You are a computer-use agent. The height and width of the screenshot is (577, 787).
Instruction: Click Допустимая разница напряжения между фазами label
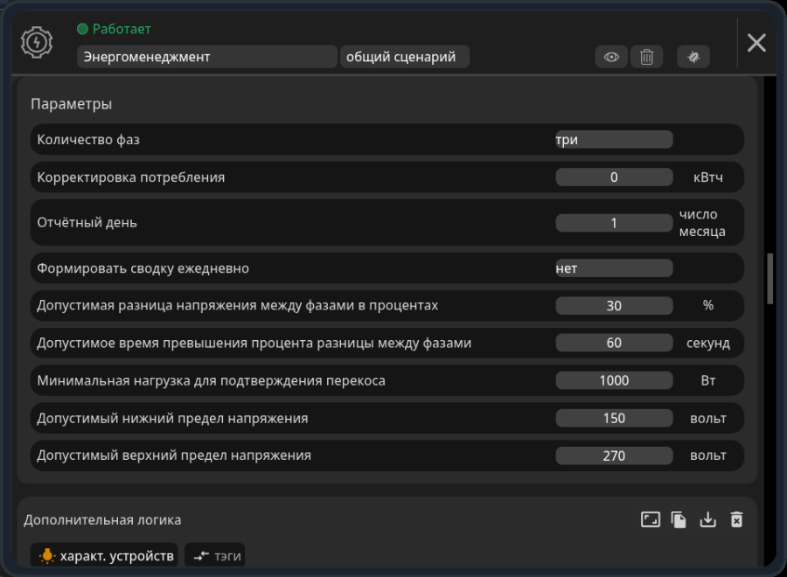tap(237, 305)
